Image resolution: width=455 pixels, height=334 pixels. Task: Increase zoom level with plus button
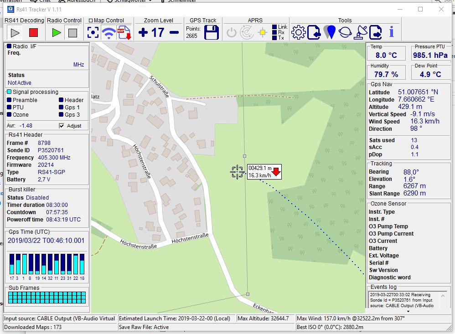coord(143,32)
